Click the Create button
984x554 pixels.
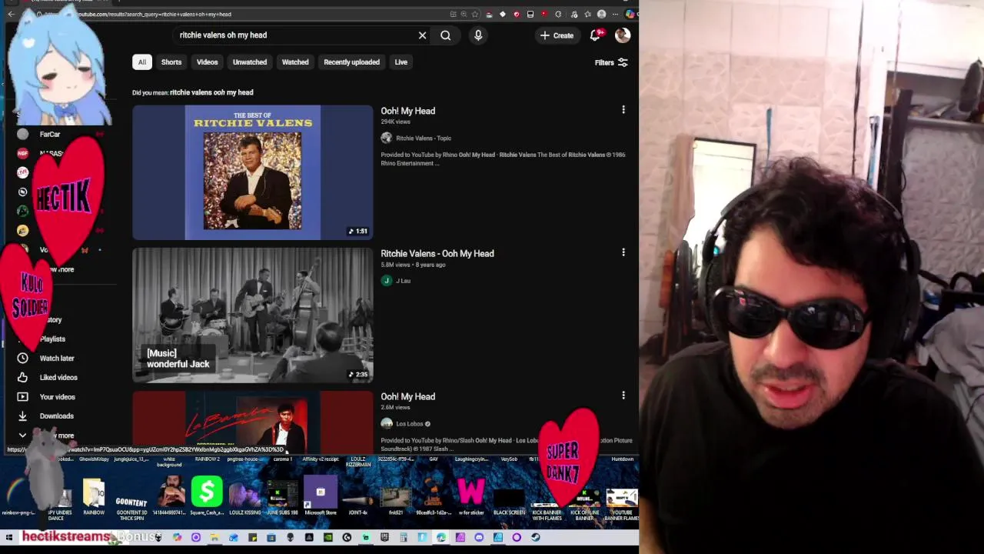click(557, 35)
